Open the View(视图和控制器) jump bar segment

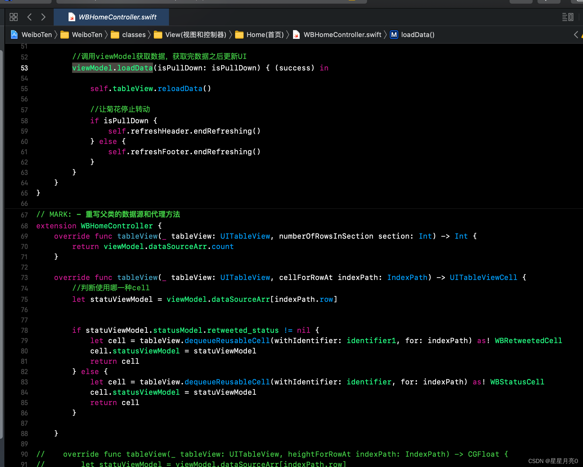click(x=196, y=35)
